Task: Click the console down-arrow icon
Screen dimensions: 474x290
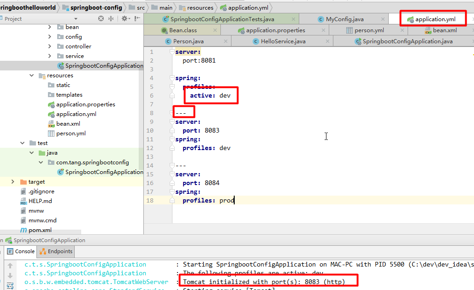Action: point(10,276)
